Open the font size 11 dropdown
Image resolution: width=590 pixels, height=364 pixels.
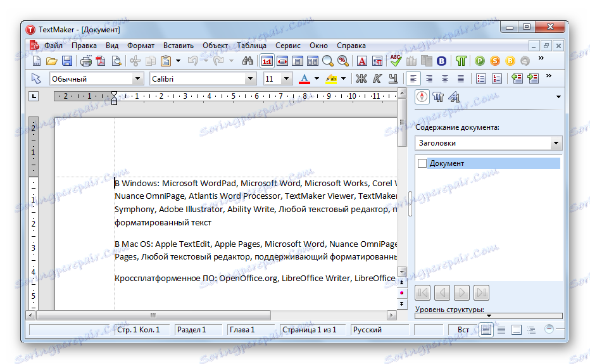[x=286, y=78]
